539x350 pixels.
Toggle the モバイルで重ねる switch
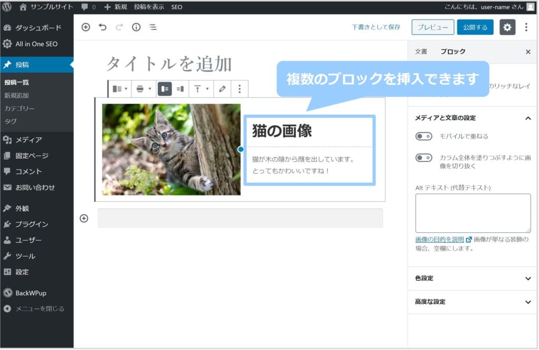(x=424, y=137)
